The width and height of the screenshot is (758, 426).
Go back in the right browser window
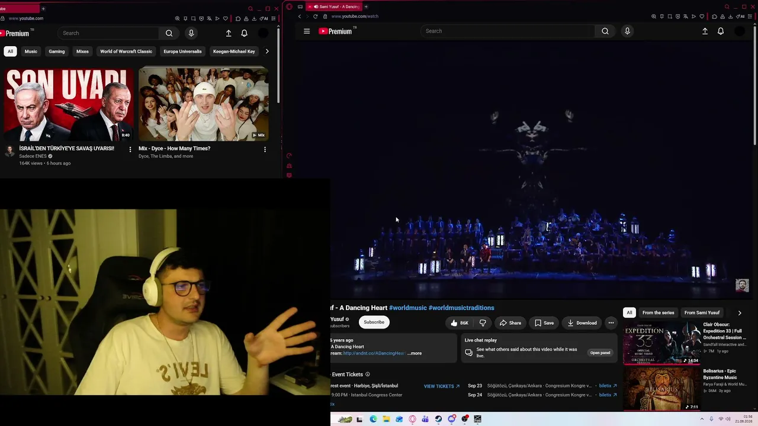coord(300,17)
